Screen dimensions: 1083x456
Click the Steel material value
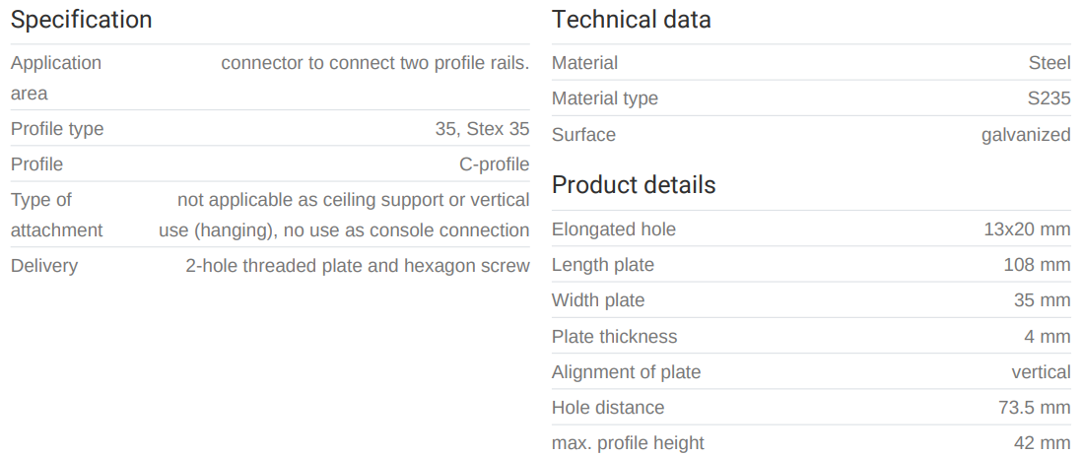click(x=1049, y=63)
